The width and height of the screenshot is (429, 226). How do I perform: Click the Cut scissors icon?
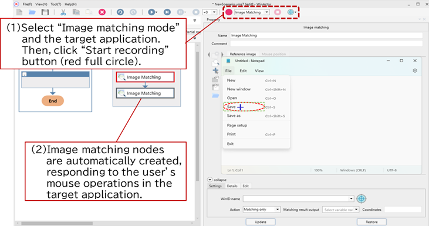click(x=63, y=12)
